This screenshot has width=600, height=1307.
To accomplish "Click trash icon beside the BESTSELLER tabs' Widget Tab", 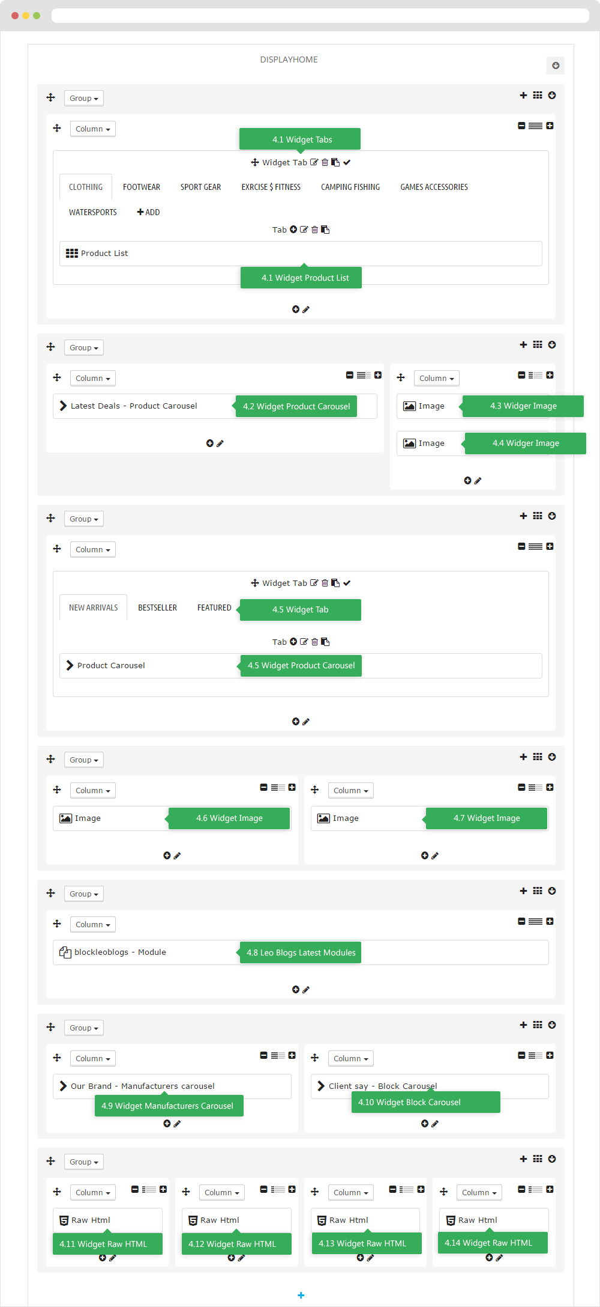I will (x=325, y=583).
